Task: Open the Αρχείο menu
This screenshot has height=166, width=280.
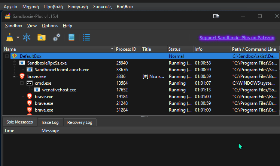Action: pyautogui.click(x=10, y=7)
